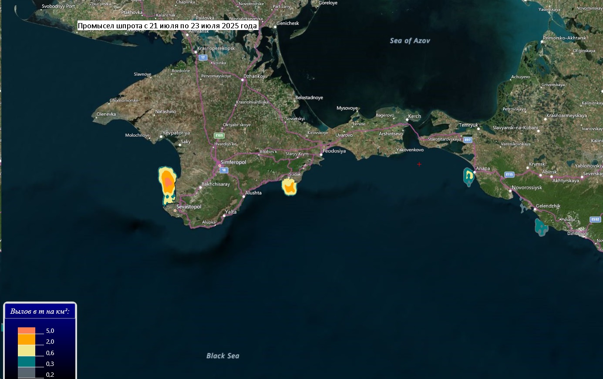Click the Simferopol city label
The width and height of the screenshot is (603, 379).
tap(233, 162)
